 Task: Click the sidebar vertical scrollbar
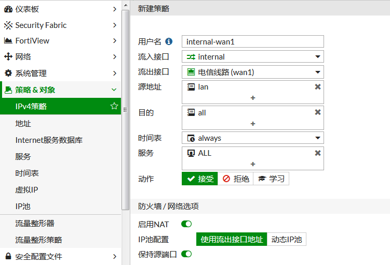click(x=125, y=110)
